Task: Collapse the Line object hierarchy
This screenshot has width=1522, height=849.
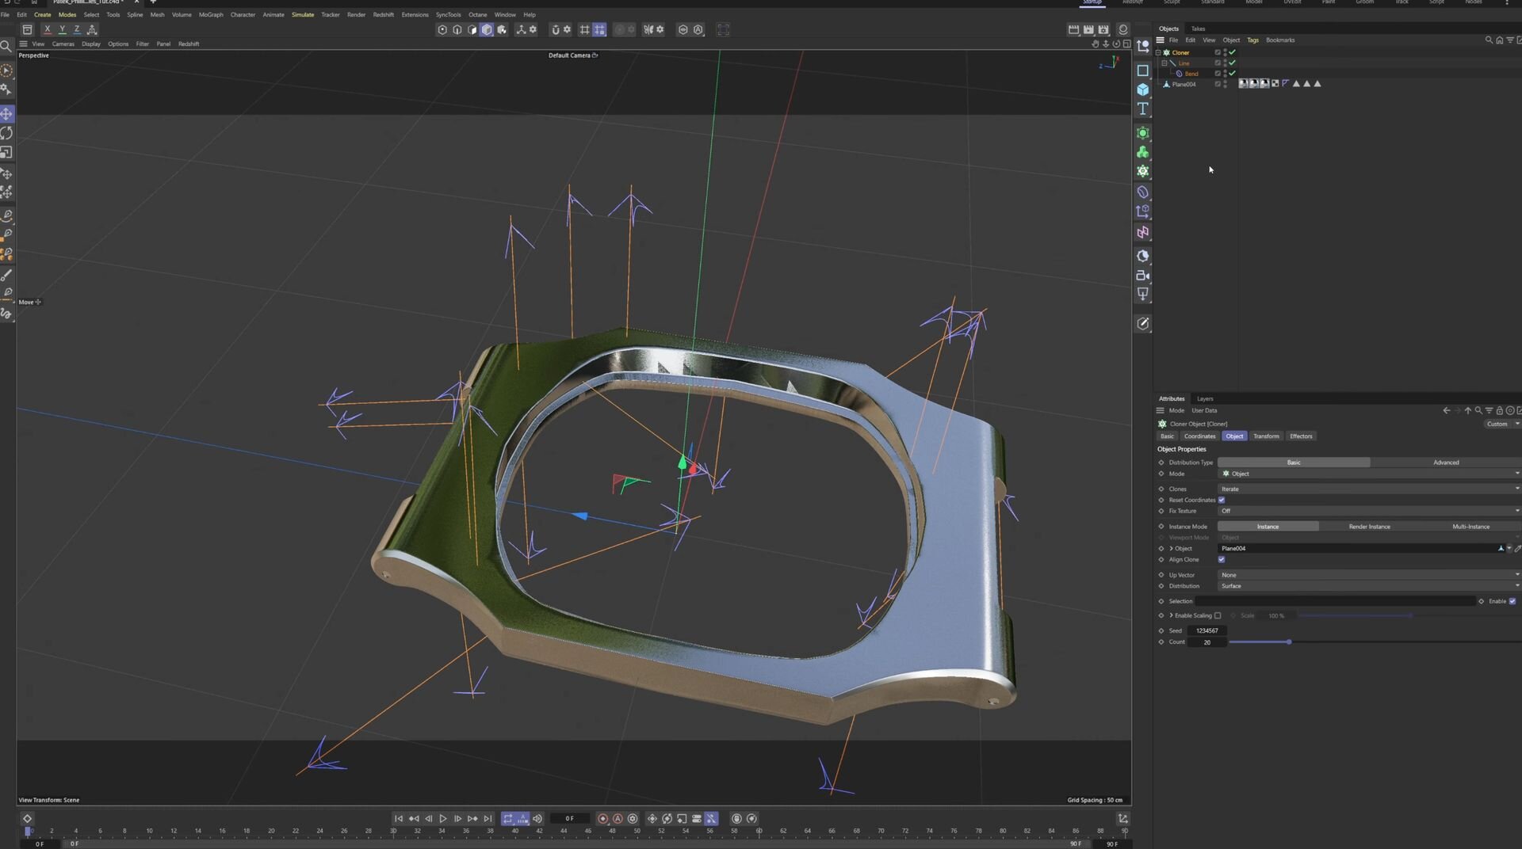Action: click(x=1164, y=63)
